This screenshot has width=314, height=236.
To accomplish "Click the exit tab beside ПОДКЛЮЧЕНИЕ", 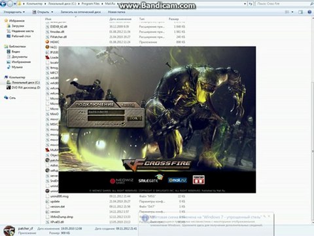I will (x=128, y=105).
